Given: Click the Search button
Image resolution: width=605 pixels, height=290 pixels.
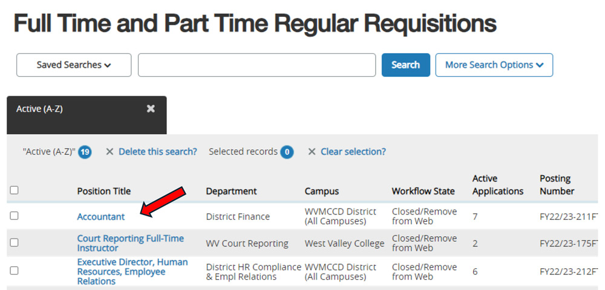Looking at the screenshot, I should click(405, 65).
